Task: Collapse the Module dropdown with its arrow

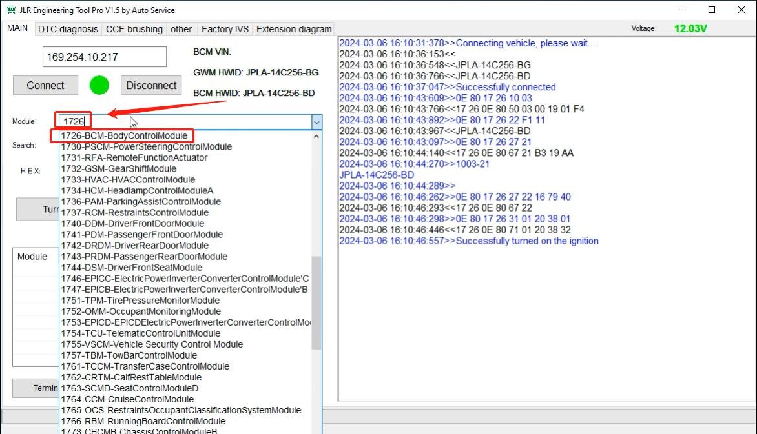Action: (316, 122)
